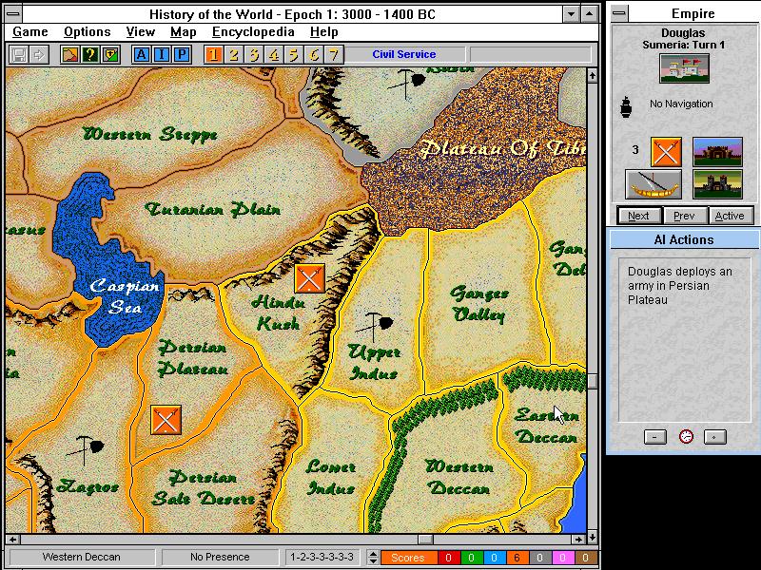Click the Sumeria capital castle icon in Empire panel

pyautogui.click(x=684, y=68)
